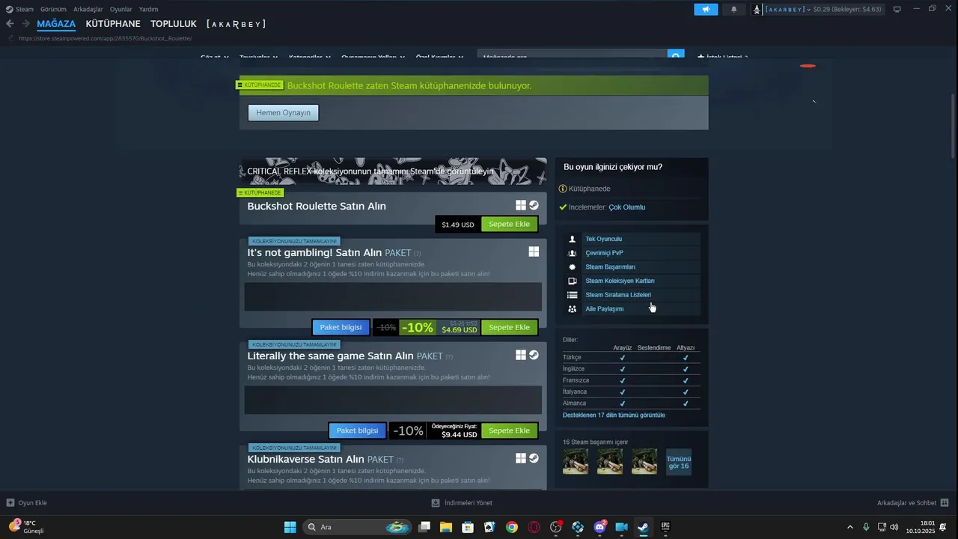Open Microsoft Store from the taskbar
The width and height of the screenshot is (958, 539).
tap(468, 527)
